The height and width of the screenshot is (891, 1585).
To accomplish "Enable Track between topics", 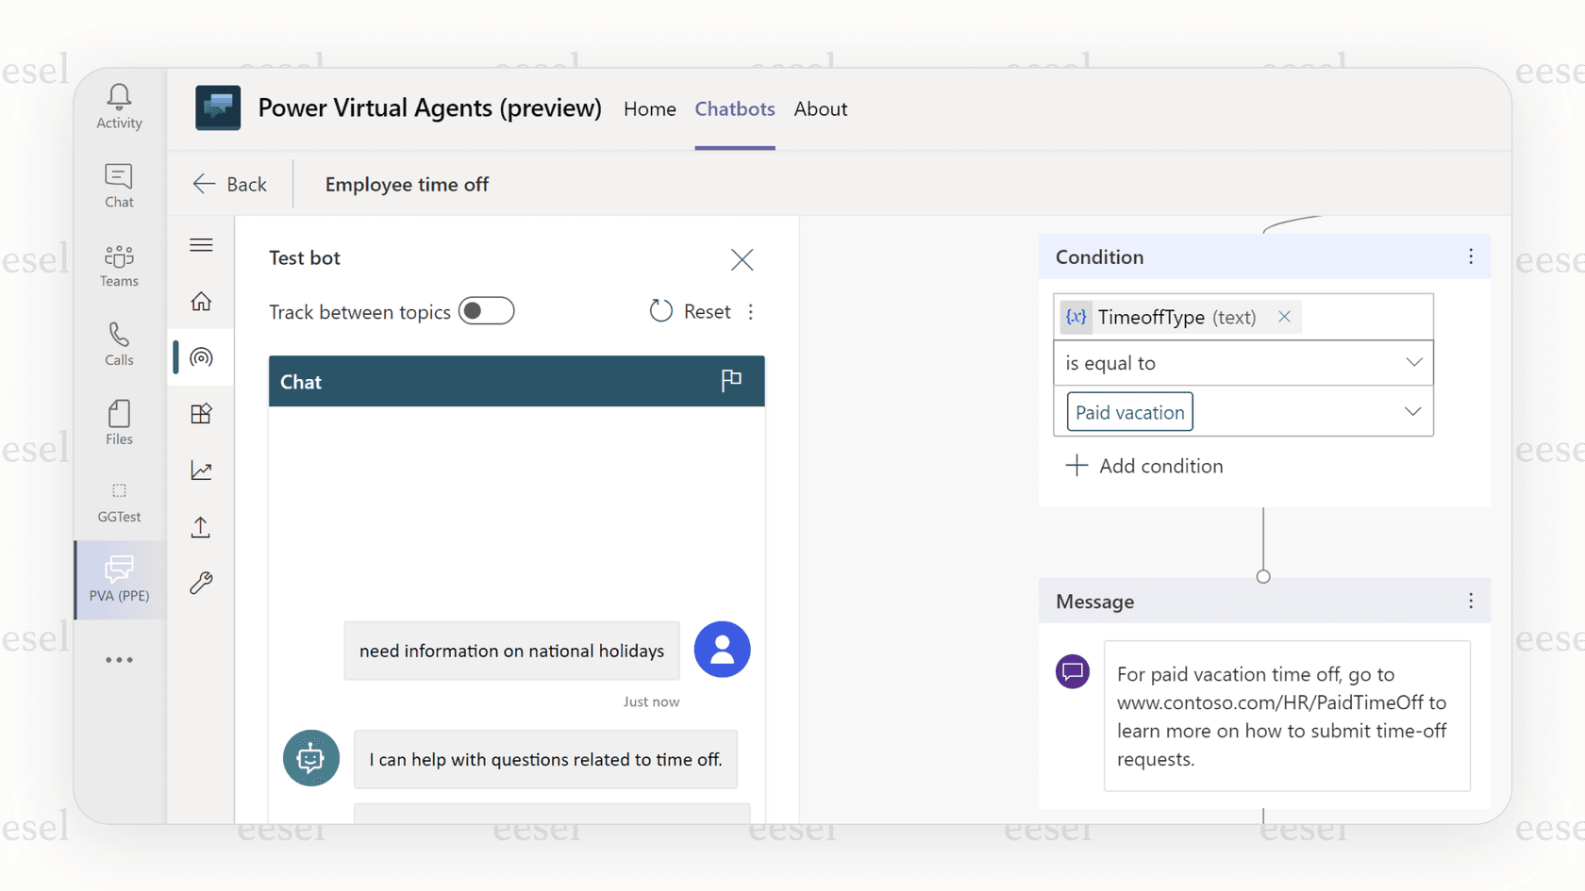I will pyautogui.click(x=487, y=310).
